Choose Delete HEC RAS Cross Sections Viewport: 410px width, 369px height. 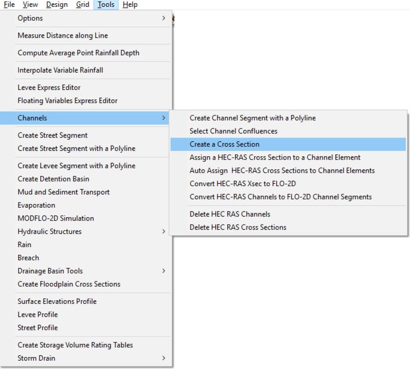[238, 227]
